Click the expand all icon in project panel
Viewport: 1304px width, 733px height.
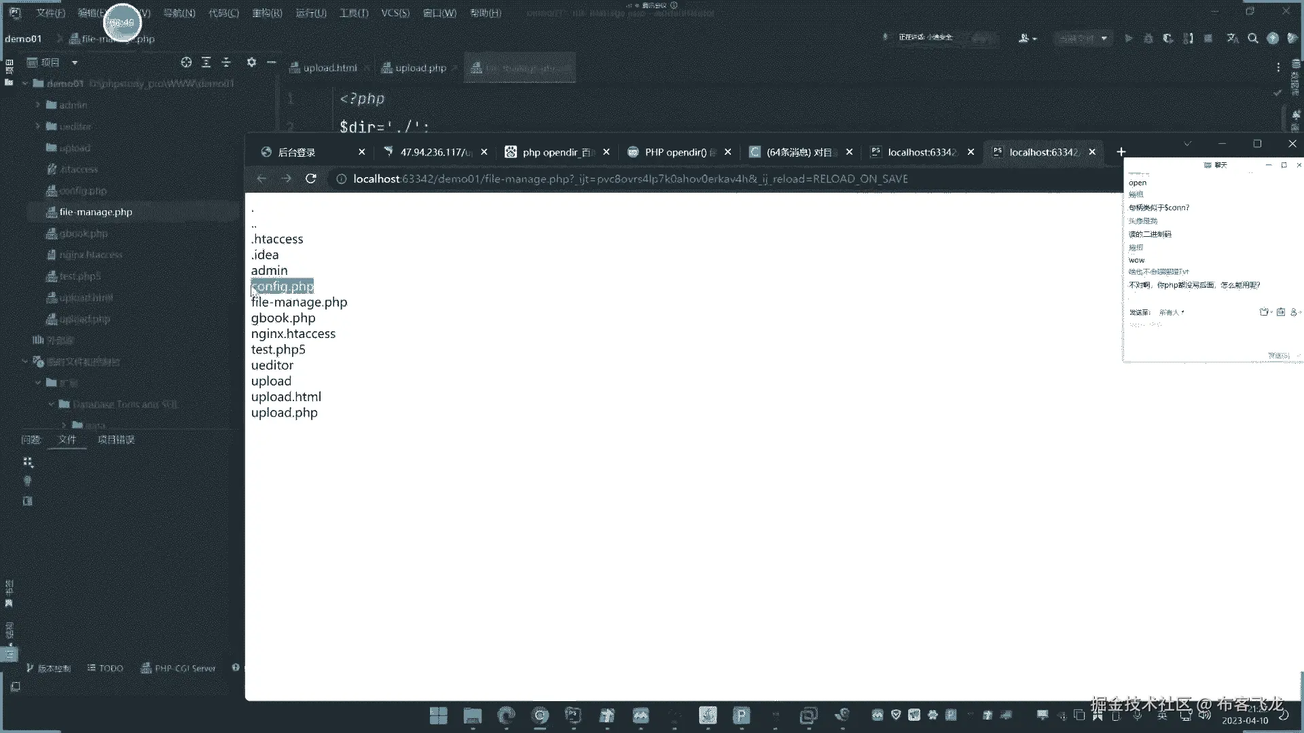point(206,62)
